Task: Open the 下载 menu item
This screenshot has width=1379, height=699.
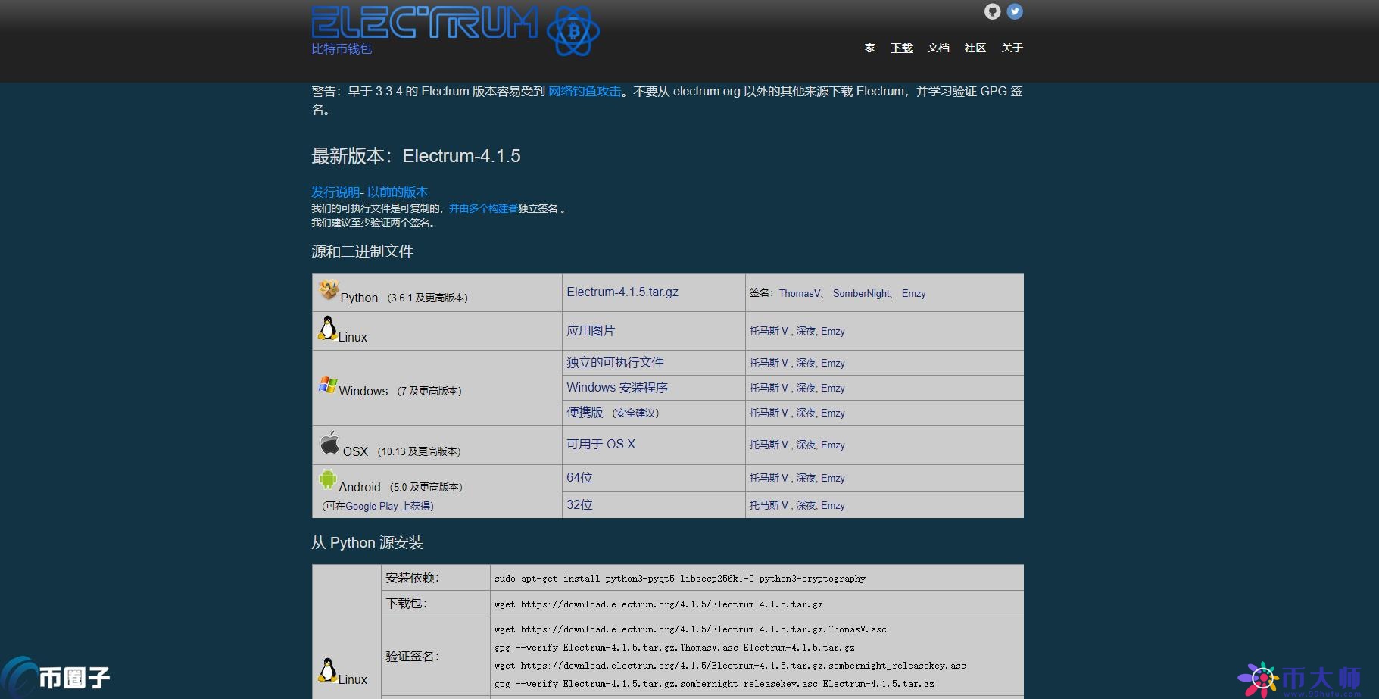Action: click(x=901, y=48)
